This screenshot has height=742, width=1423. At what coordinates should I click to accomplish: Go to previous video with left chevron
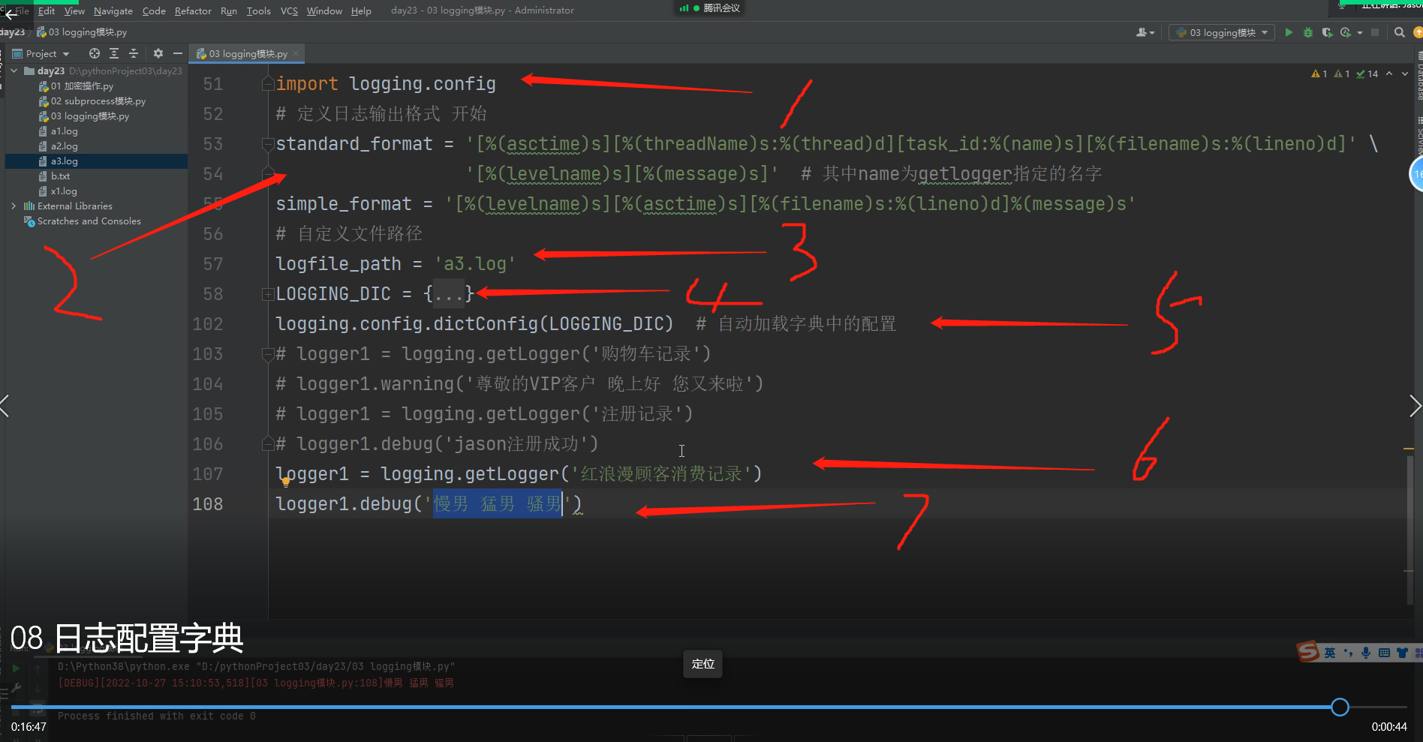point(5,406)
